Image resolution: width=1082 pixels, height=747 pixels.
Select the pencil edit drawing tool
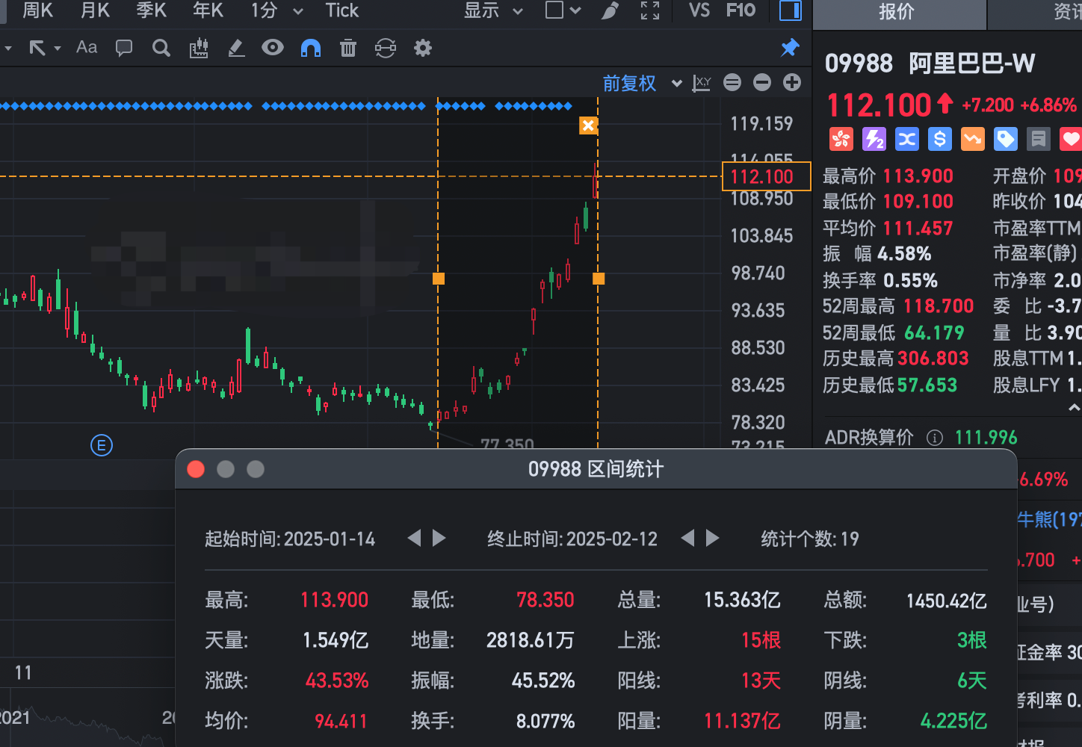pyautogui.click(x=236, y=49)
